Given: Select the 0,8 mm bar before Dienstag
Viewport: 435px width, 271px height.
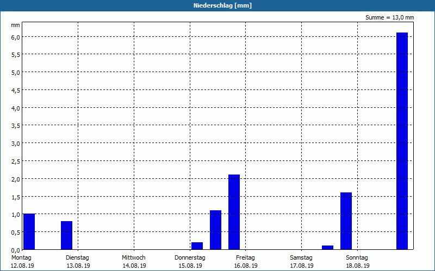Looking at the screenshot, I should pyautogui.click(x=66, y=235).
